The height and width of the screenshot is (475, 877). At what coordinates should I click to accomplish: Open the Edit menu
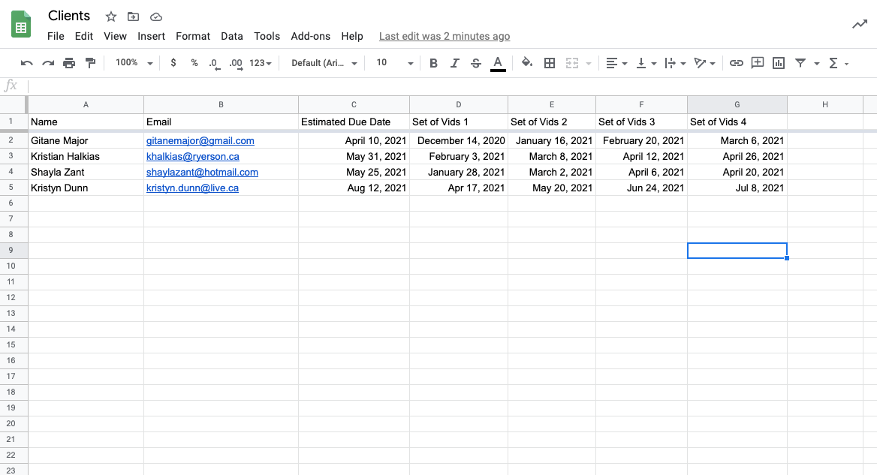point(84,36)
